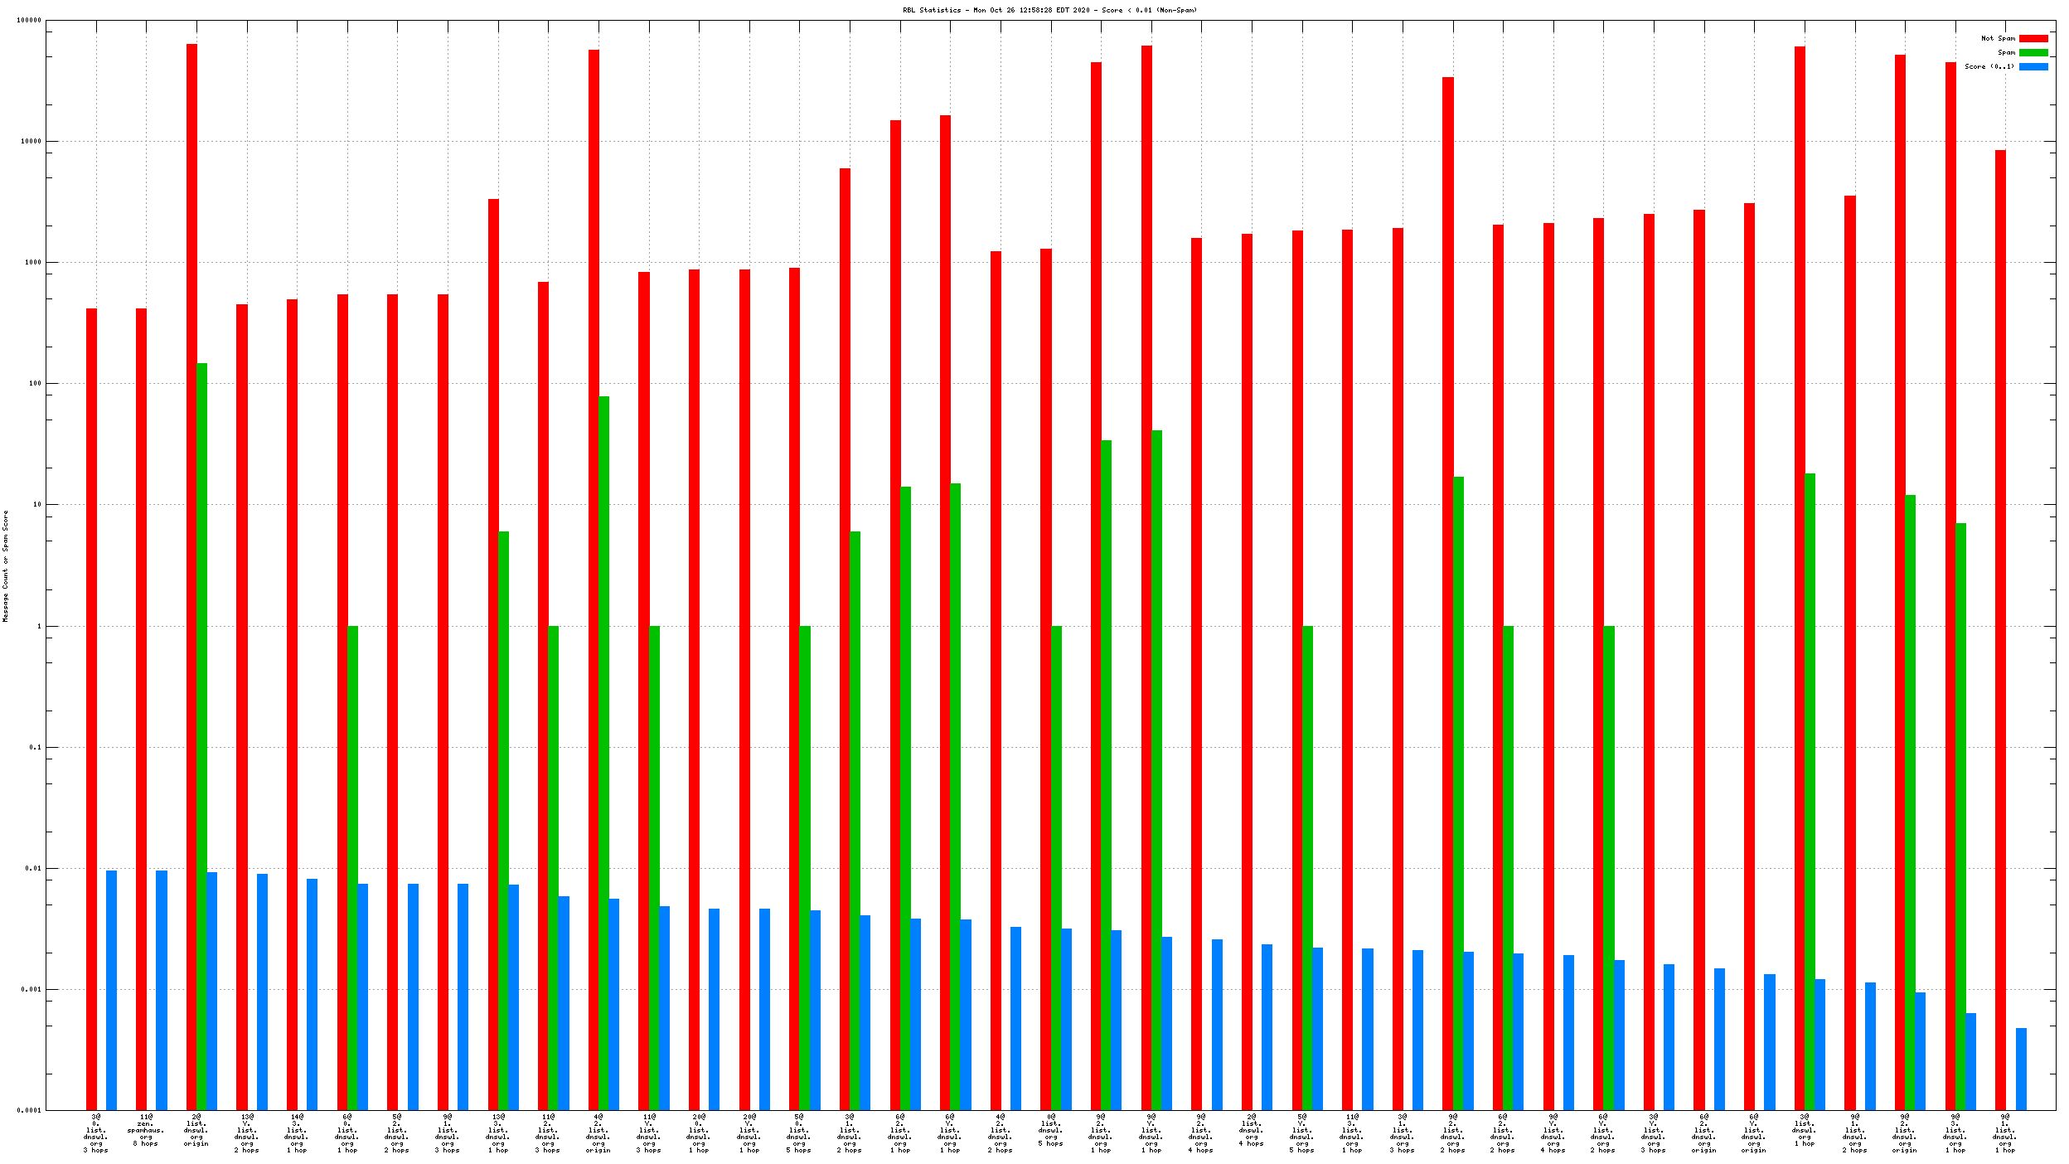
Task: Click the 0.0001 tick on y-axis
Action: point(29,1110)
